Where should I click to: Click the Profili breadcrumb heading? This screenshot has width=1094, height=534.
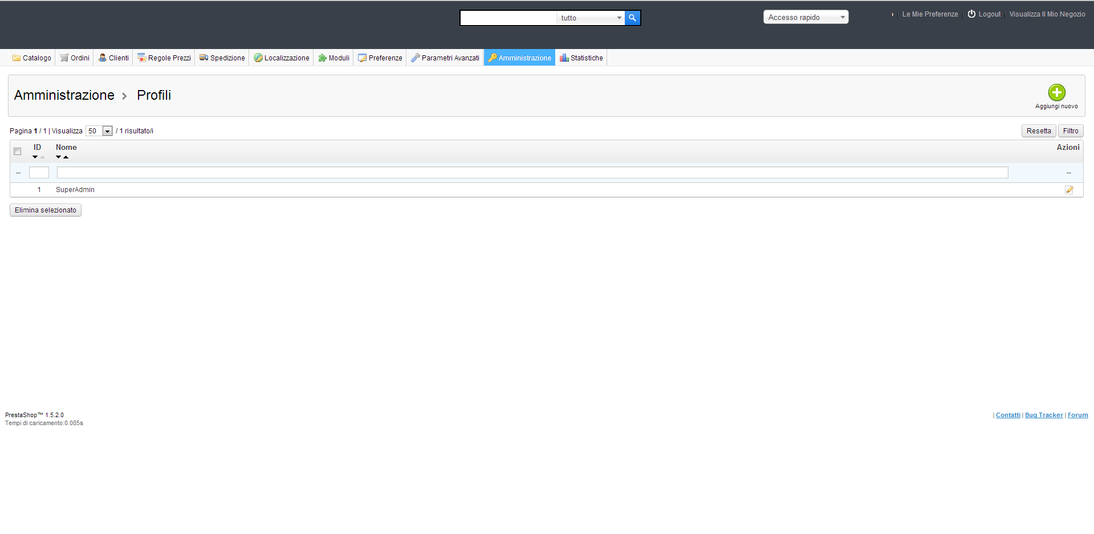[x=154, y=95]
